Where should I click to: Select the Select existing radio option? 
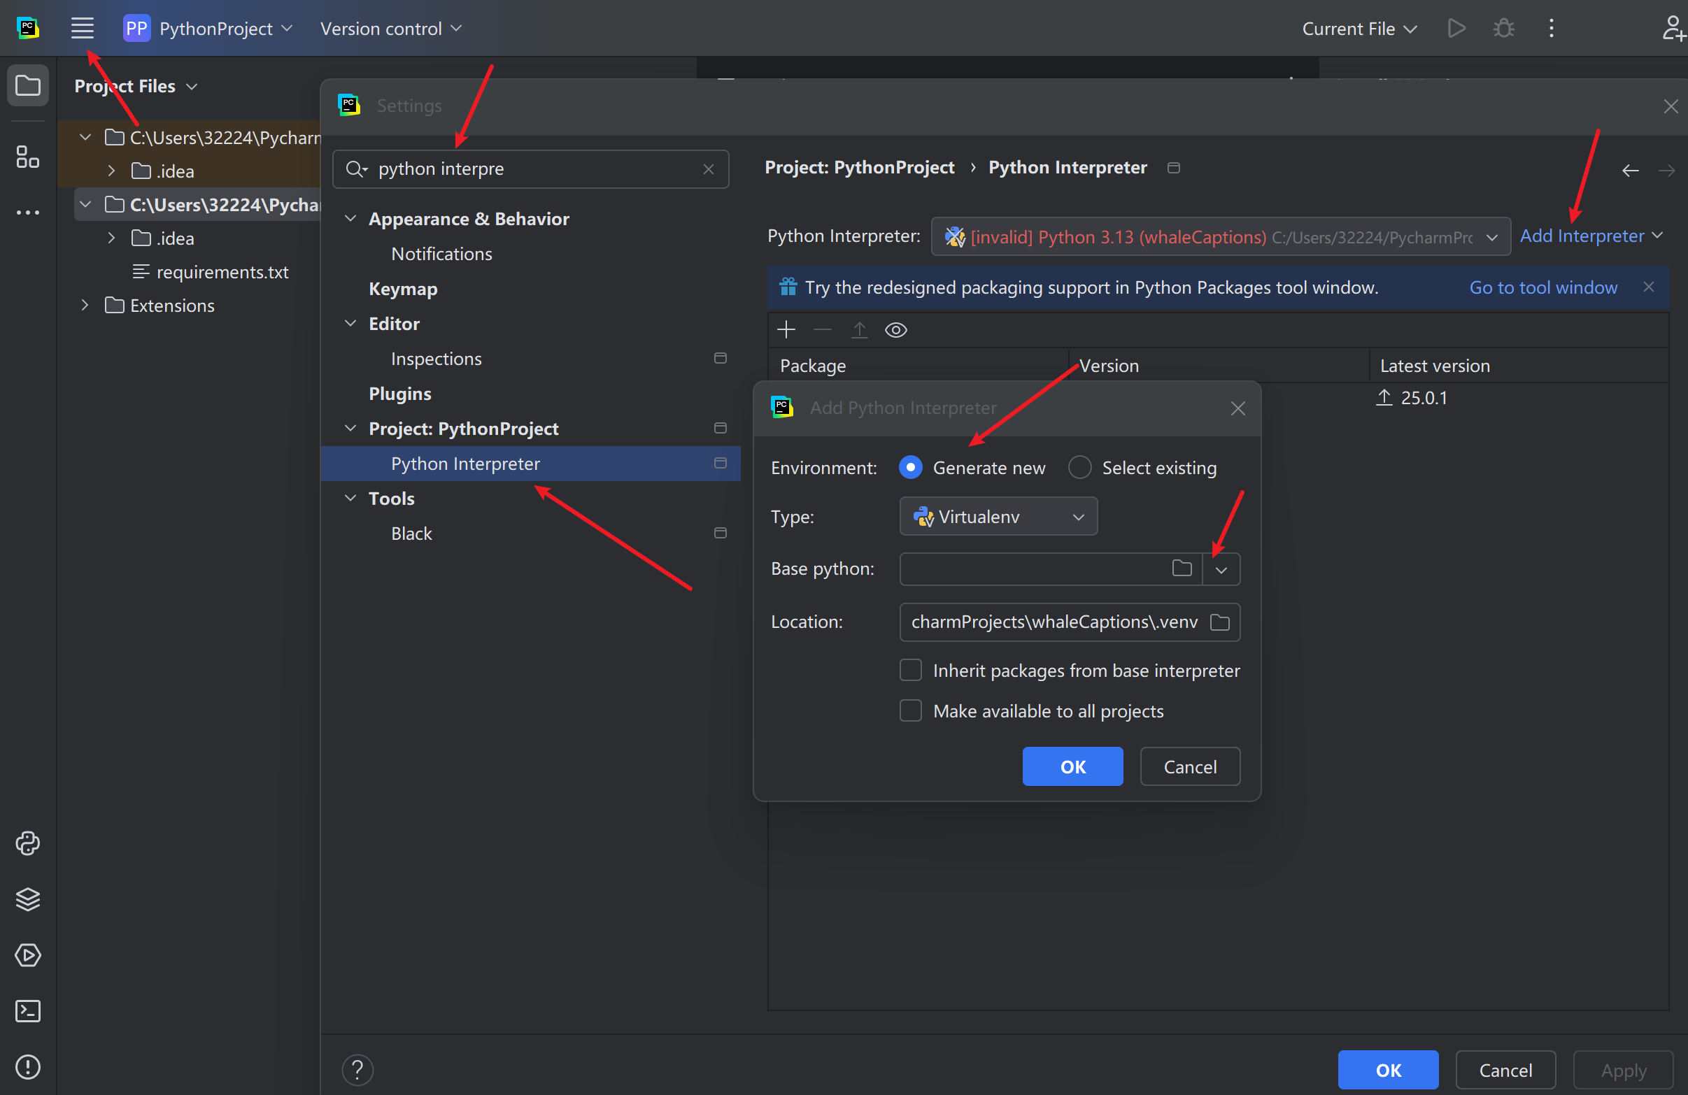[1079, 468]
